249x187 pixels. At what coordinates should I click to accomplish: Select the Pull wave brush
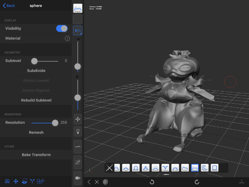[205, 168]
